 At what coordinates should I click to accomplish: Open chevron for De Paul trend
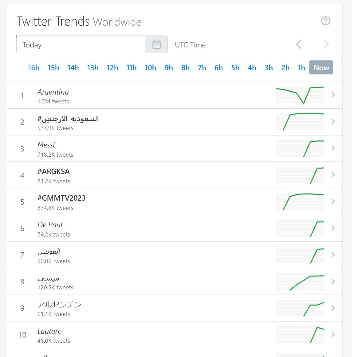pos(333,228)
